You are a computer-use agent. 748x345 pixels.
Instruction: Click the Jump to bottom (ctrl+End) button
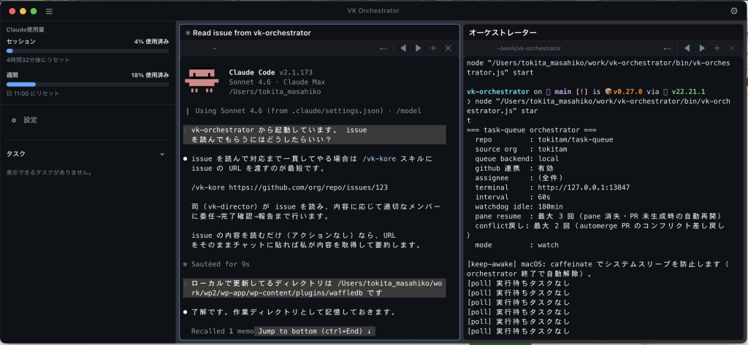pos(315,330)
